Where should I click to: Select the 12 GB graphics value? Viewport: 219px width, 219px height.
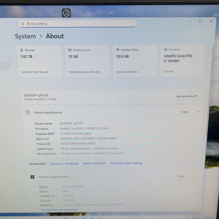[73, 57]
